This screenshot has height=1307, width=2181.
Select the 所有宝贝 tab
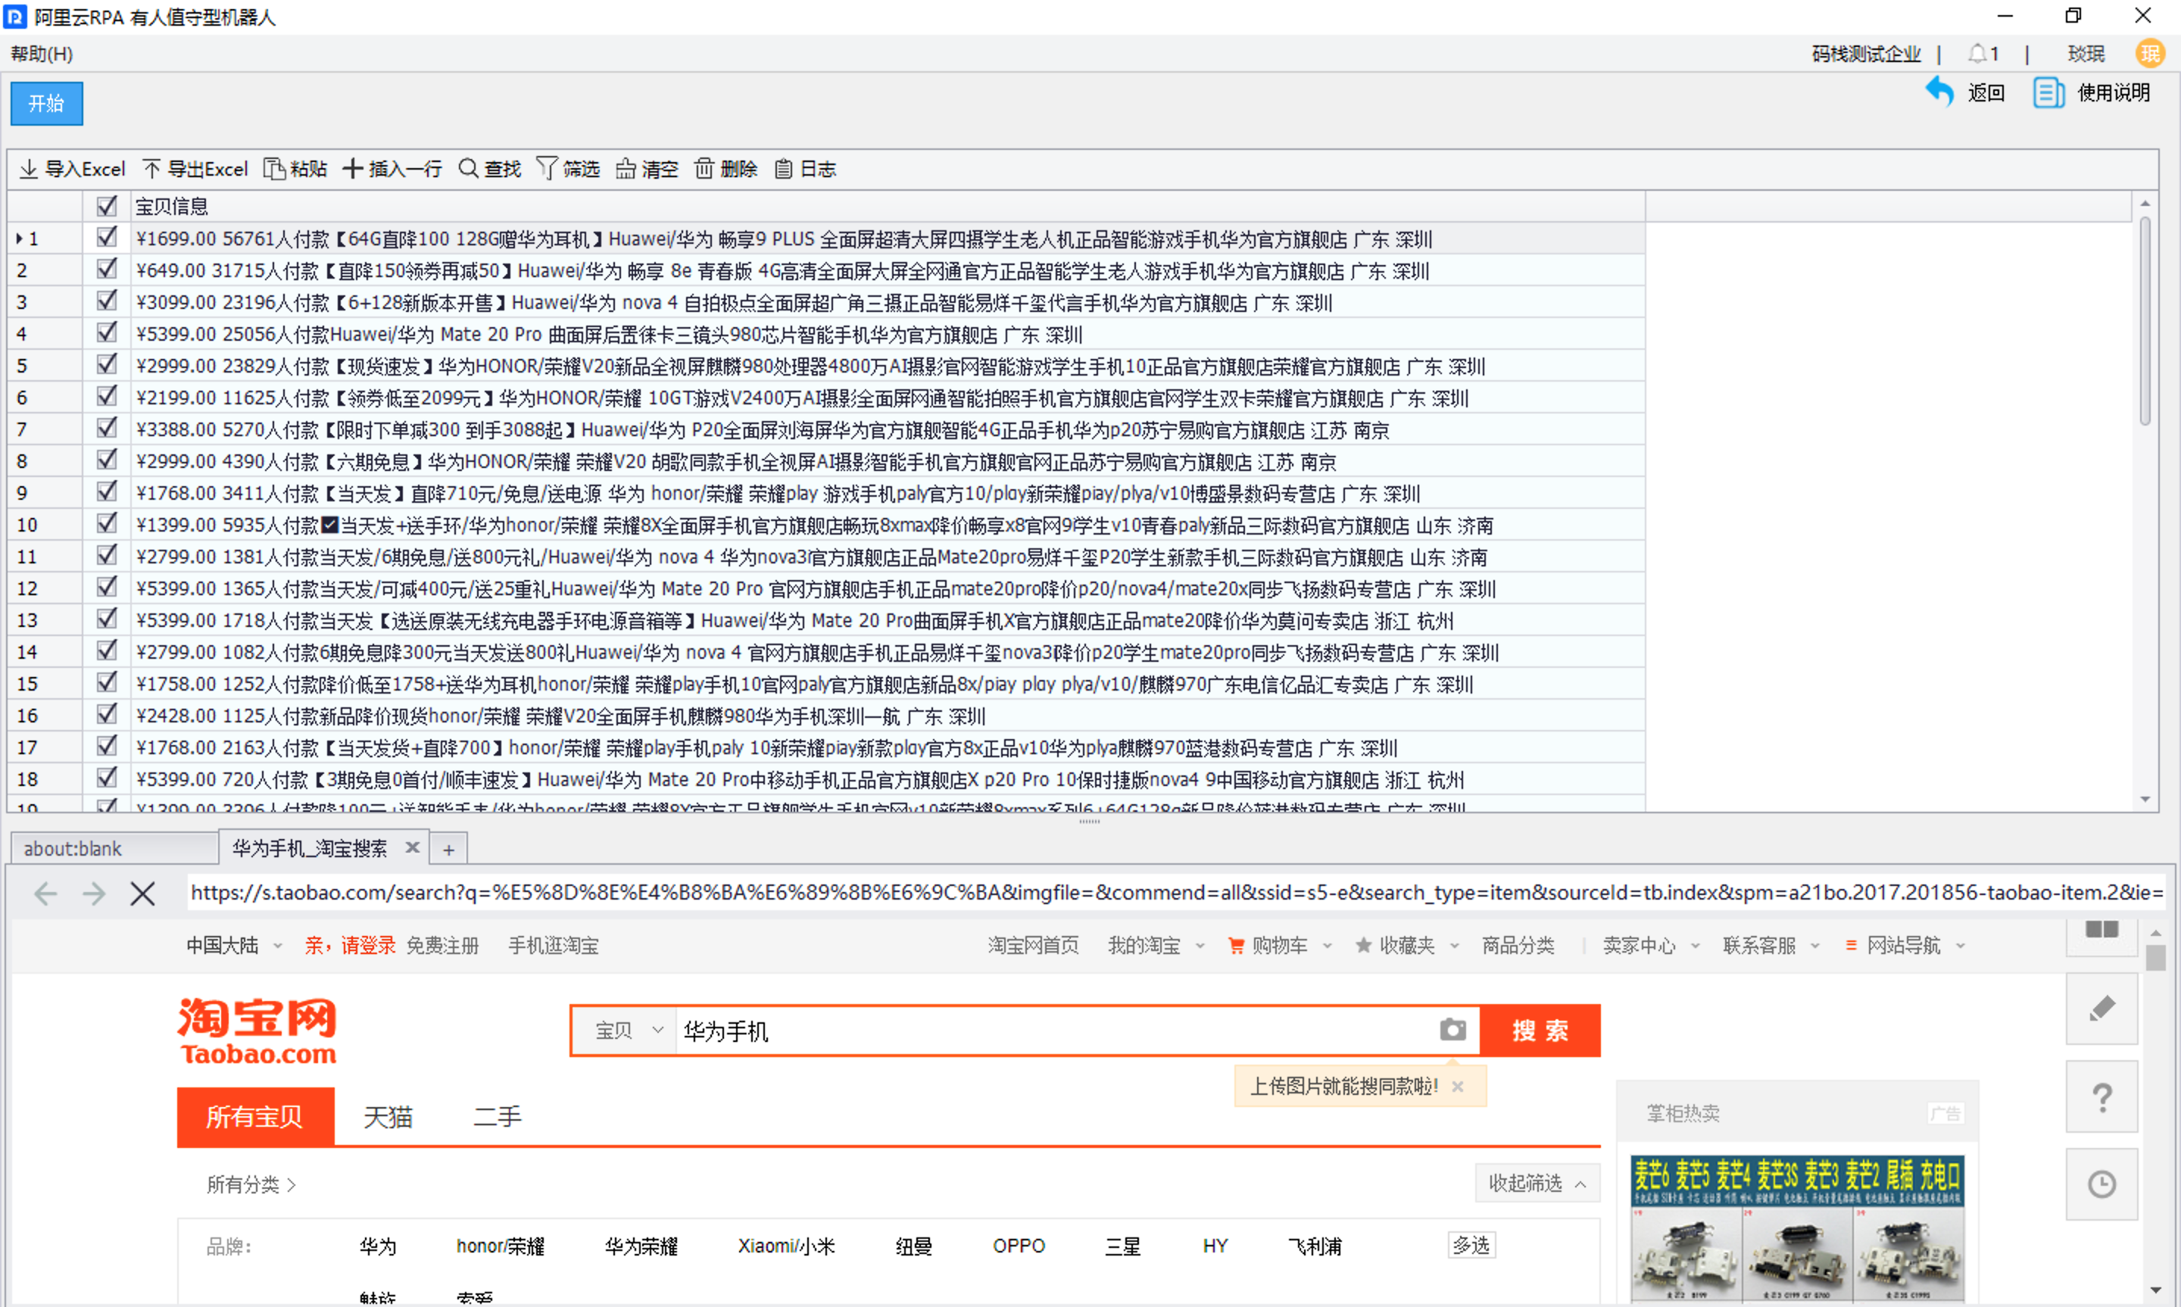point(255,1116)
